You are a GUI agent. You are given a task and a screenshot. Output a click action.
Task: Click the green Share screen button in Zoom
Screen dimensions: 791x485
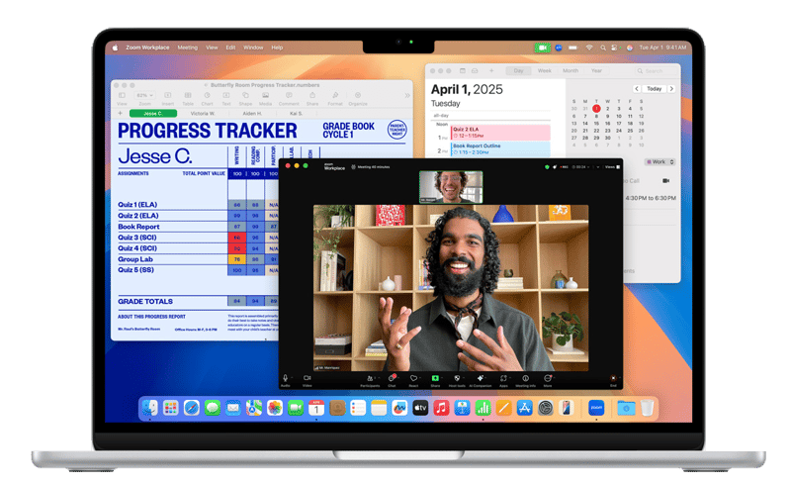click(x=435, y=380)
